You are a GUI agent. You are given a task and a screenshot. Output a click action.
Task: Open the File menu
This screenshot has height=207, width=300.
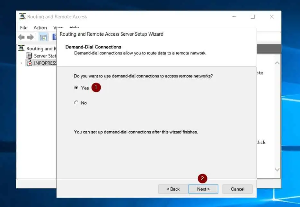coord(24,28)
